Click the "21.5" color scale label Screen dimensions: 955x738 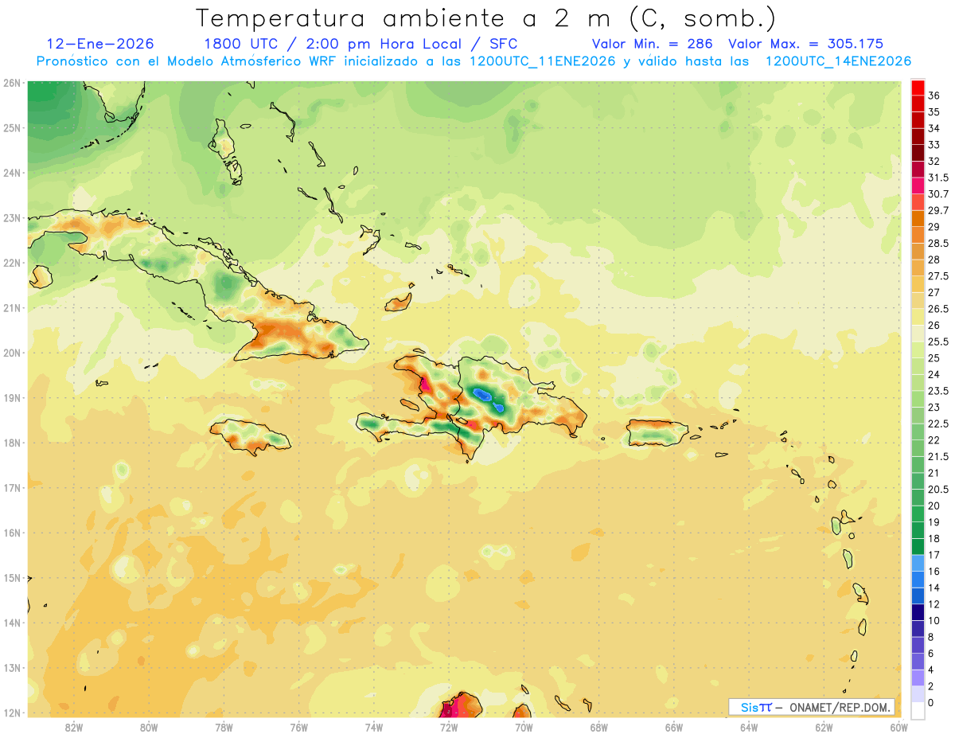938,457
